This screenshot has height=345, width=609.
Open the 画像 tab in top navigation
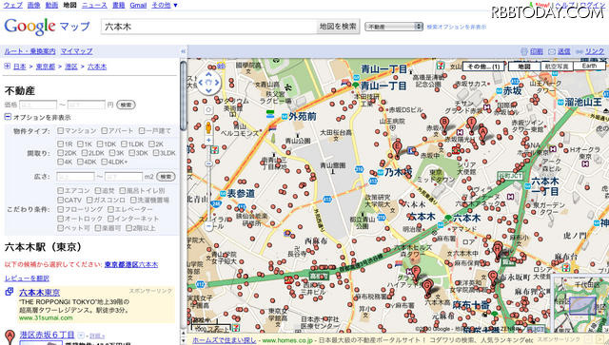point(34,5)
